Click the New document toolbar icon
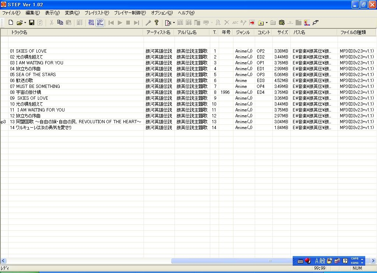This screenshot has width=377, height=273. (11, 23)
